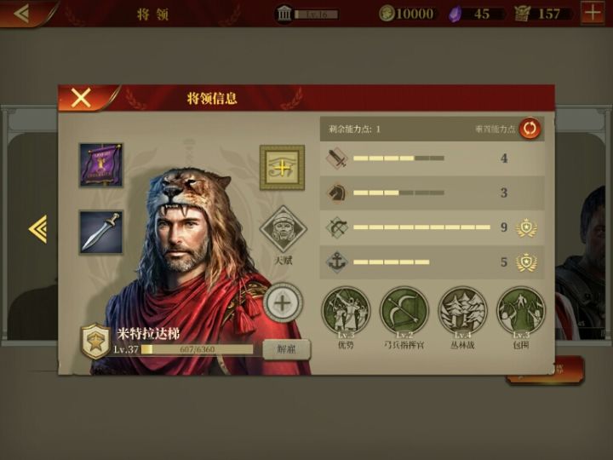Open the sword weapon equipment slot
This screenshot has width=613, height=460.
(x=100, y=232)
